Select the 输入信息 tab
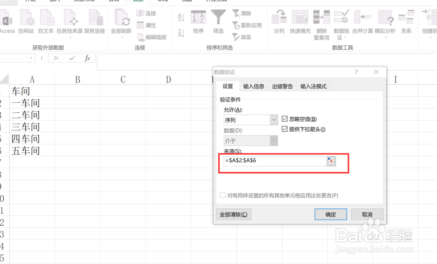The height and width of the screenshot is (264, 437). pos(253,86)
